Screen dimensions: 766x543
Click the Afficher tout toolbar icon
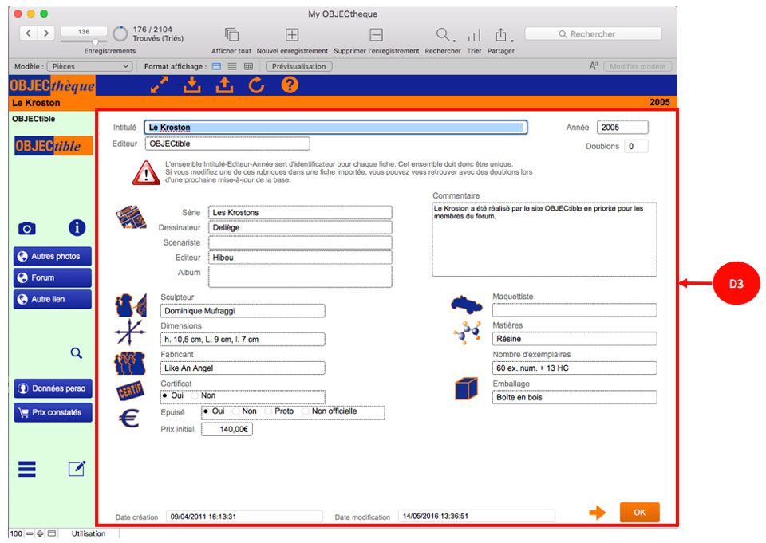pyautogui.click(x=231, y=34)
